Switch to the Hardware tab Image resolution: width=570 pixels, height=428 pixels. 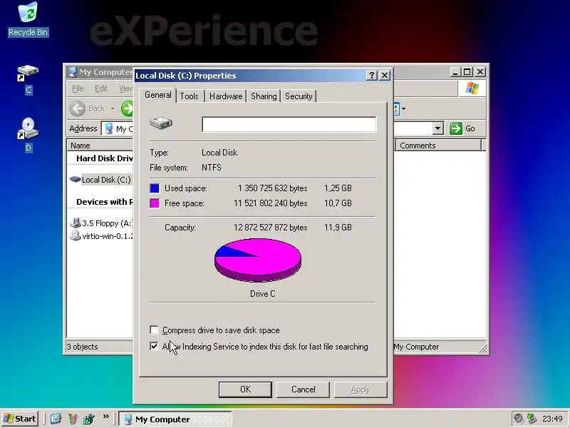tap(226, 96)
